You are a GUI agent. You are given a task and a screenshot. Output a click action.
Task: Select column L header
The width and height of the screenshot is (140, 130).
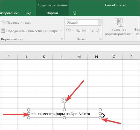[x=61, y=57]
